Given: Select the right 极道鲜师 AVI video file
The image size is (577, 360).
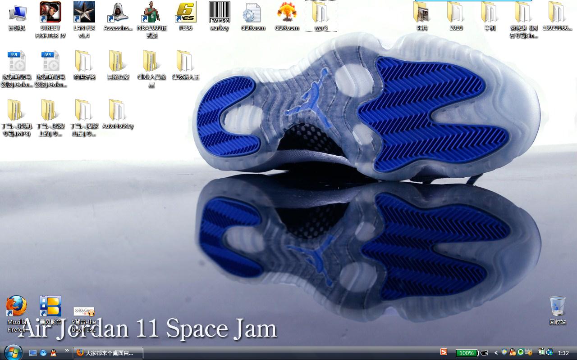Looking at the screenshot, I should click(x=50, y=69).
